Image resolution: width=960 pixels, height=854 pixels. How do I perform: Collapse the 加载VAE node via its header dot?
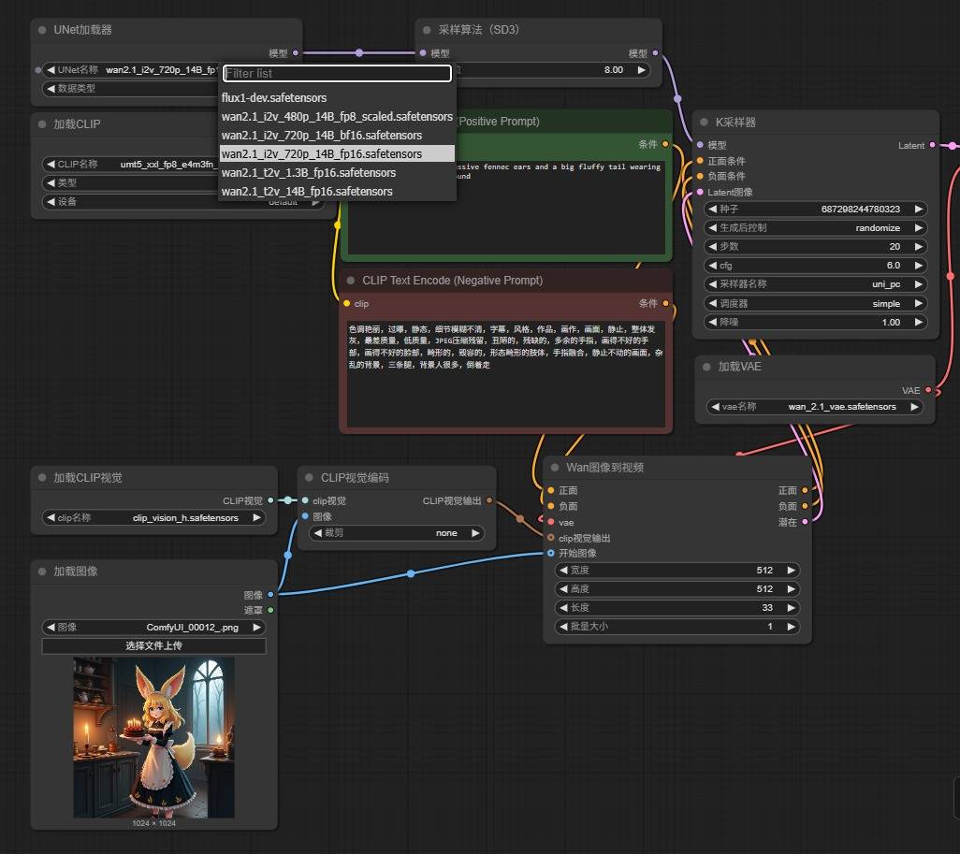coord(705,367)
